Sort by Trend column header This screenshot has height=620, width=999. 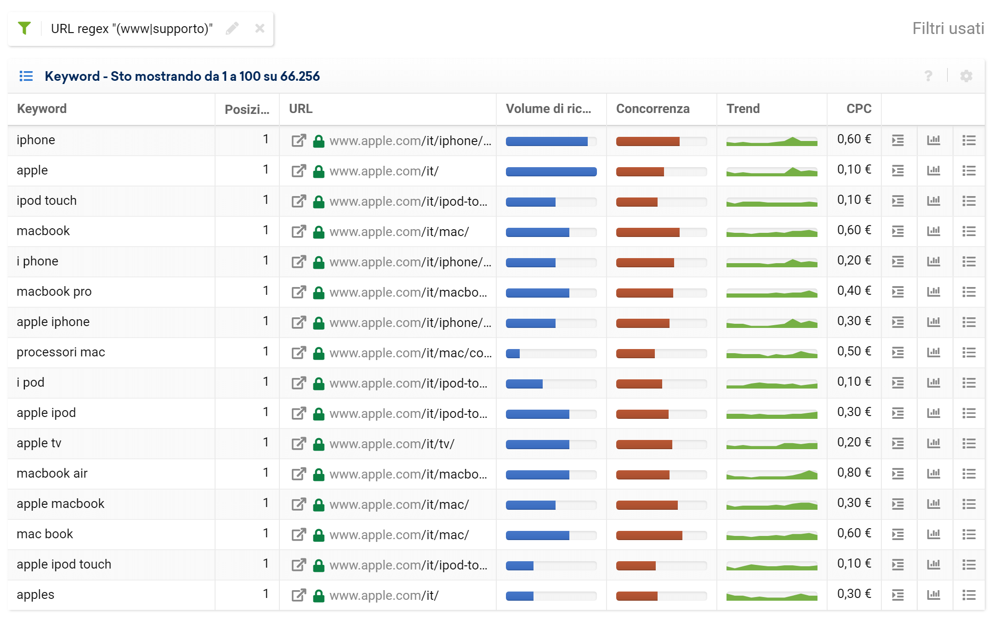pos(743,109)
